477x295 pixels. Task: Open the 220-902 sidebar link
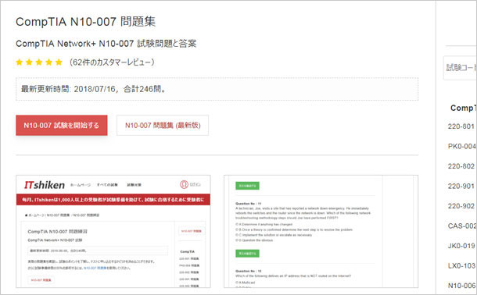tap(461, 206)
